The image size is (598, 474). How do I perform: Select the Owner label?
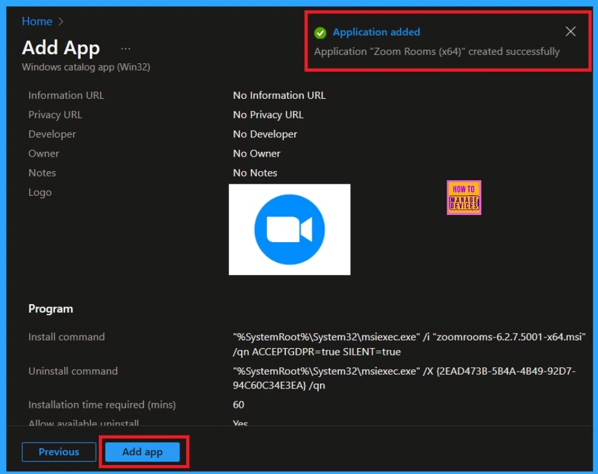click(x=43, y=154)
